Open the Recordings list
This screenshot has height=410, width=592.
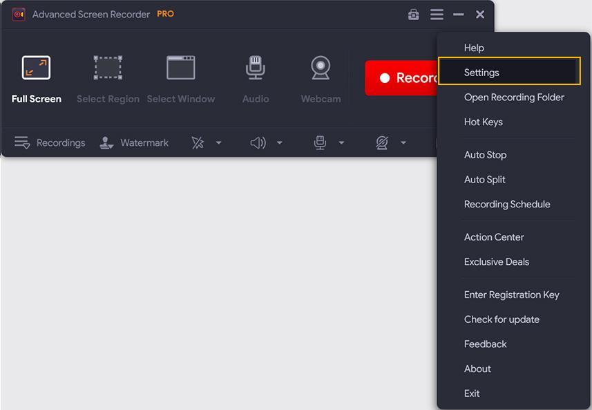[50, 143]
